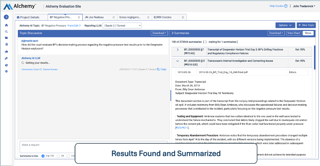Expand the BP_00000005 §7 summary row

[177, 49]
